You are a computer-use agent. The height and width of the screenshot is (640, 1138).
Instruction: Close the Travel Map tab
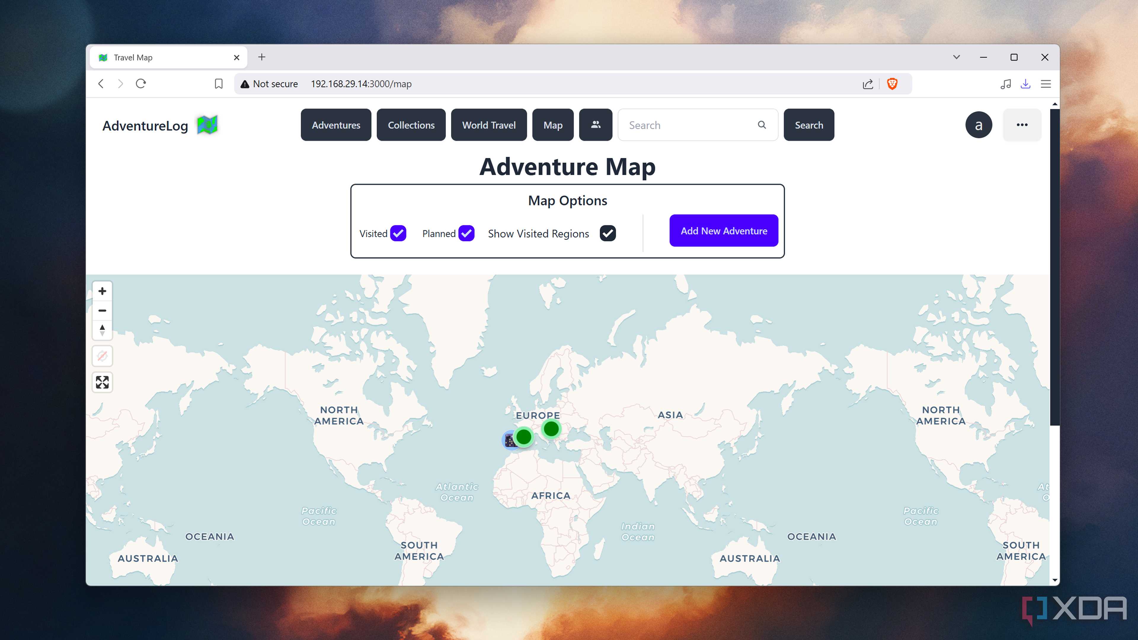pos(236,57)
